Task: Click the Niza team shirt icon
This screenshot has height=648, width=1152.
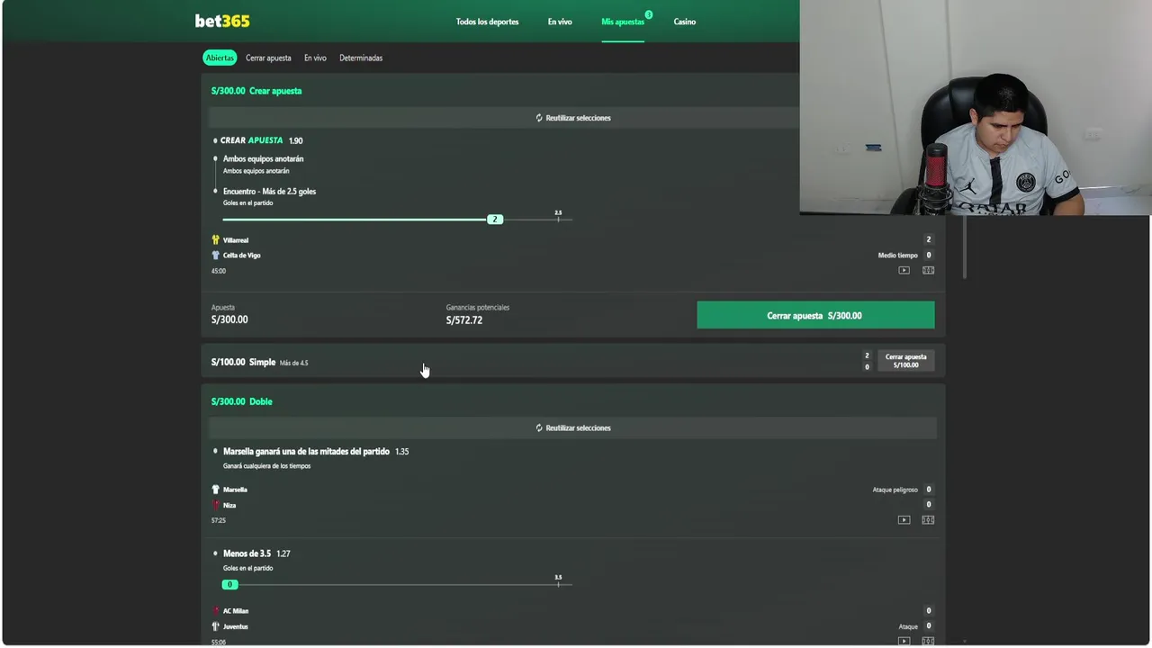Action: [215, 505]
